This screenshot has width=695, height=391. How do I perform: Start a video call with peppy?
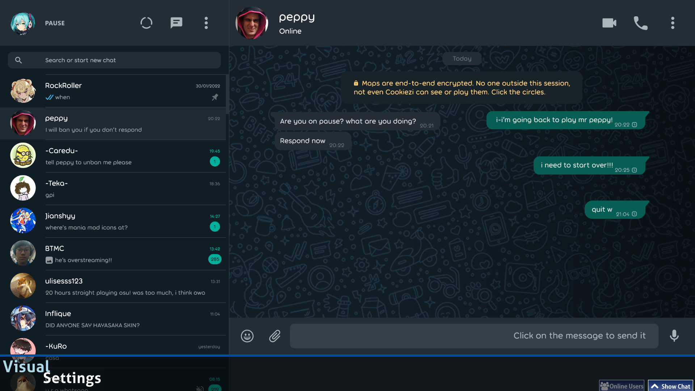609,23
